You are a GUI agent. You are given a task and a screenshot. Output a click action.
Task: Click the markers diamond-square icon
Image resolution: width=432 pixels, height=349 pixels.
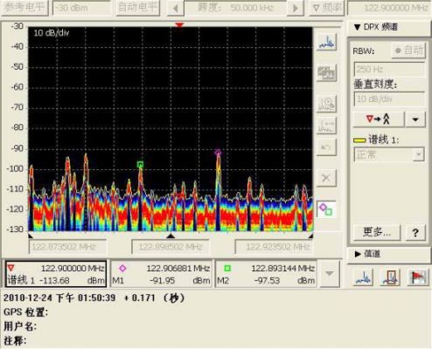[326, 209]
